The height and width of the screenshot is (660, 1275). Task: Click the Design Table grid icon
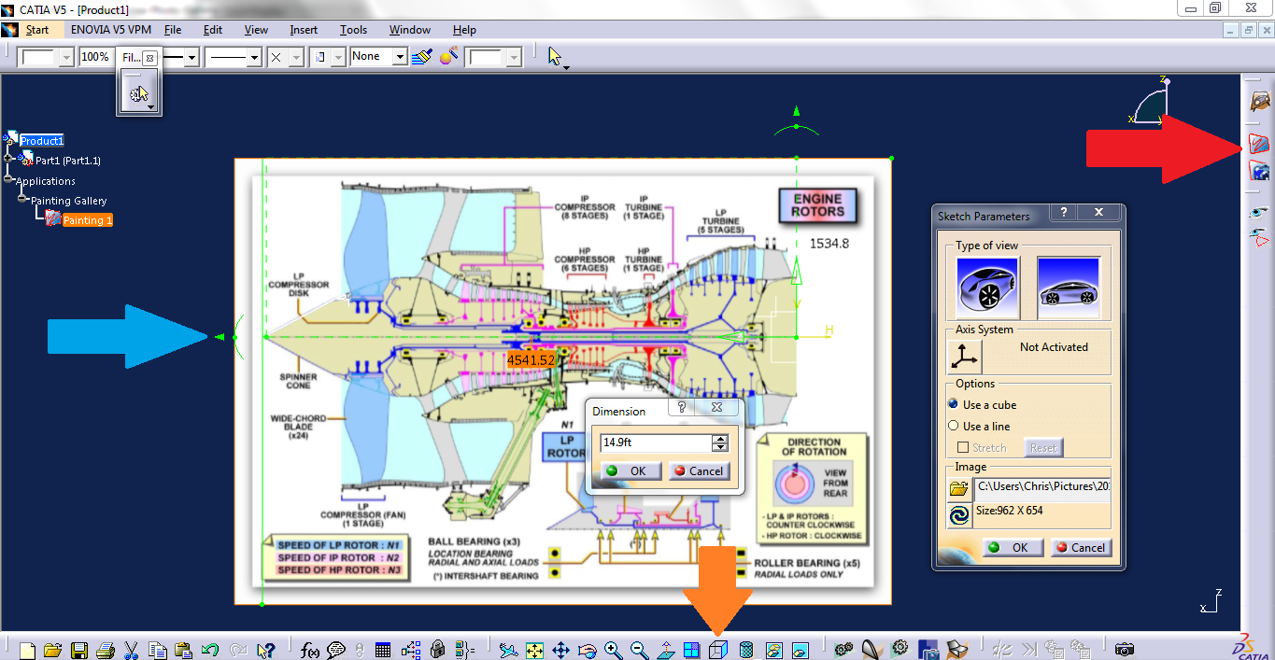coord(383,650)
